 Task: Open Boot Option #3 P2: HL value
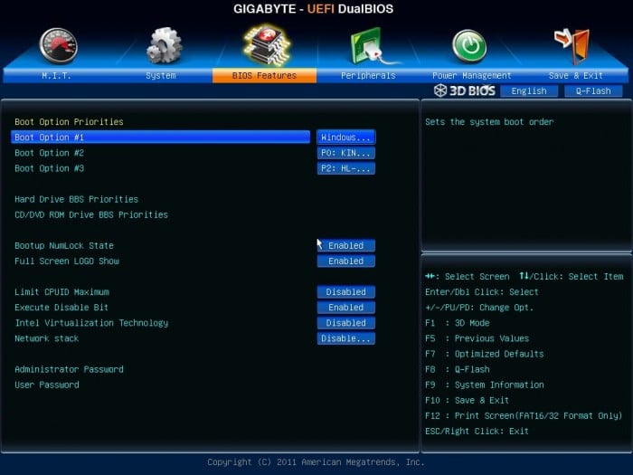click(x=346, y=168)
